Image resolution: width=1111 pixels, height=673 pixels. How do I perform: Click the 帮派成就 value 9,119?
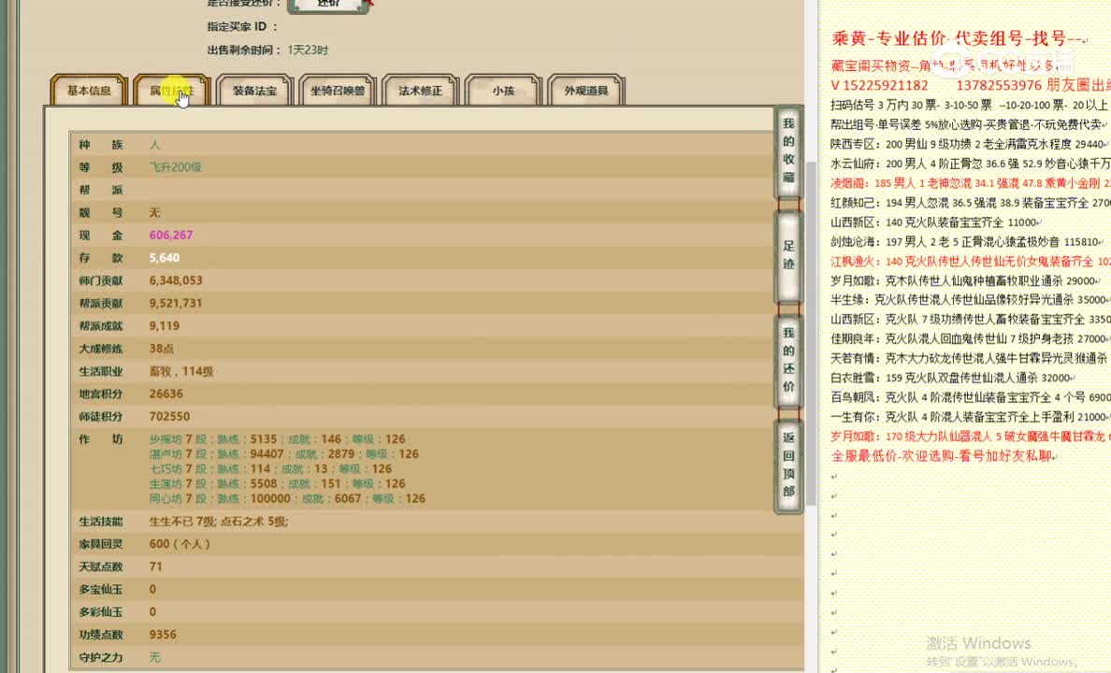165,326
